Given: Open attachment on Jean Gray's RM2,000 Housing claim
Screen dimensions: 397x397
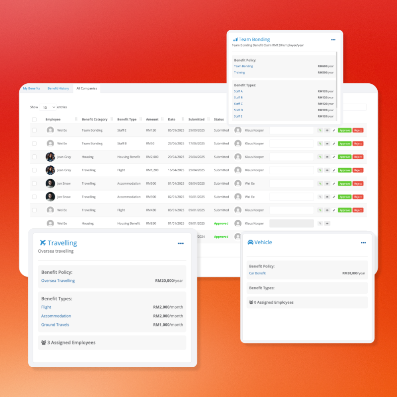Looking at the screenshot, I should click(x=320, y=157).
